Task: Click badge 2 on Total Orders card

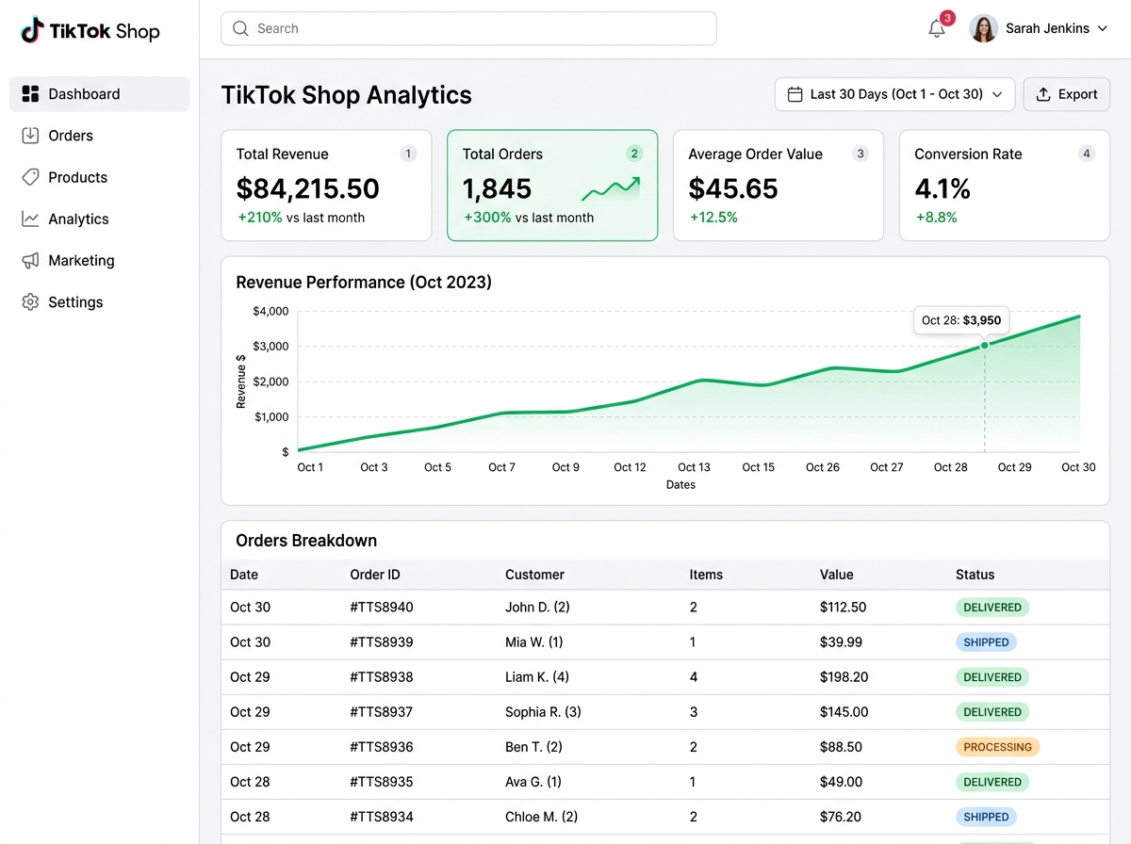Action: [x=634, y=154]
